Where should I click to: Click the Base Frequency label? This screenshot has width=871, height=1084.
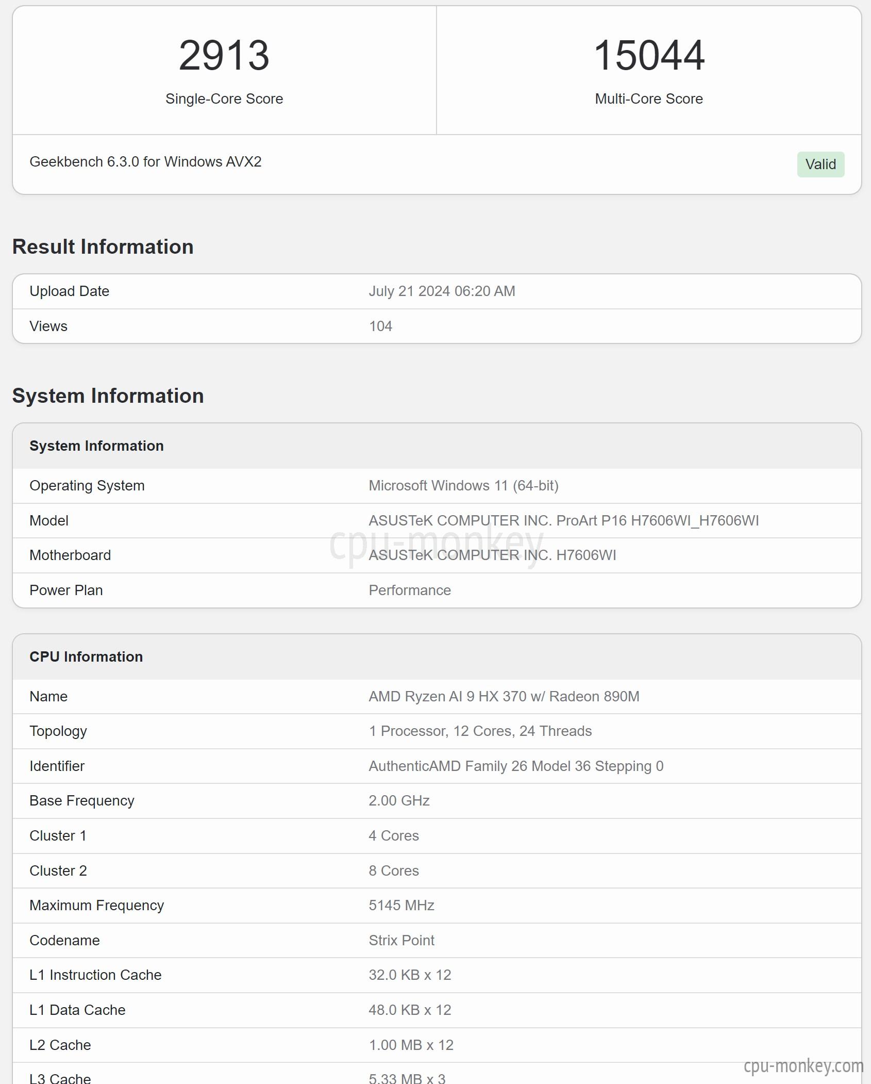[82, 800]
